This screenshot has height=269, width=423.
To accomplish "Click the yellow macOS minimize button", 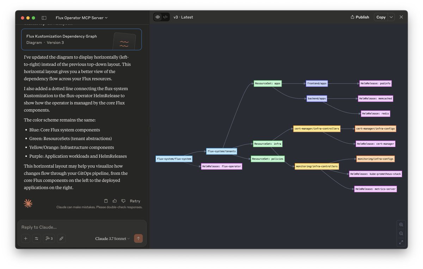I will [x=28, y=18].
